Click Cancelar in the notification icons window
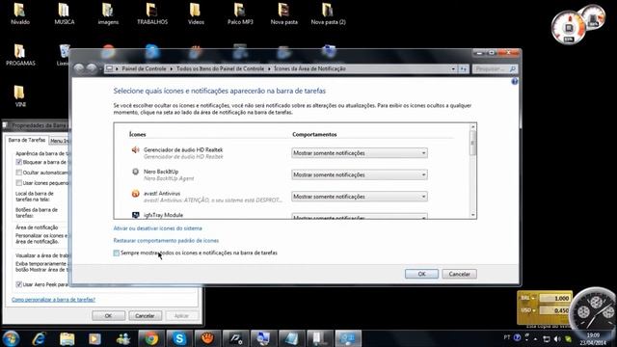Image resolution: width=617 pixels, height=347 pixels. [x=459, y=274]
